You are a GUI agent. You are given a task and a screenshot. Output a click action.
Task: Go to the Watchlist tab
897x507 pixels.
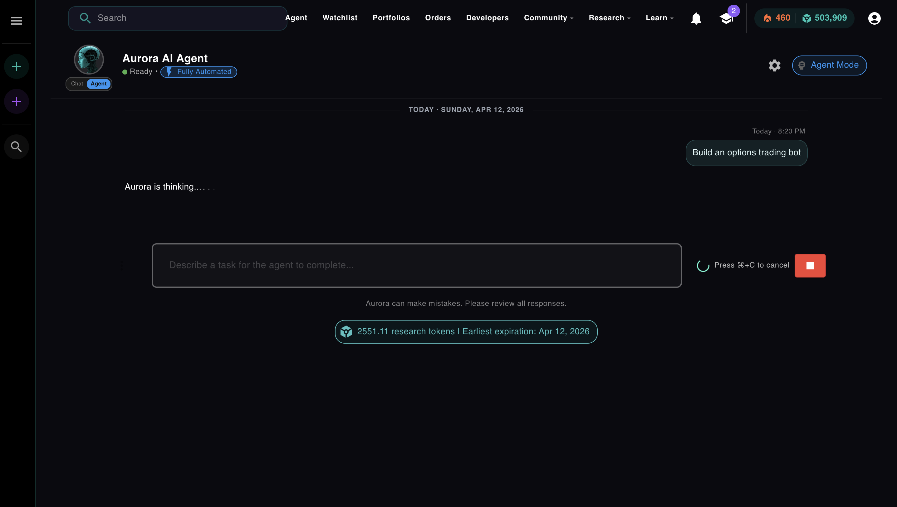click(340, 18)
